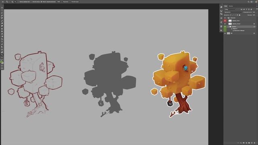Expand the selected green-labeled group arrow
The height and width of the screenshot is (145, 258).
(229, 27)
